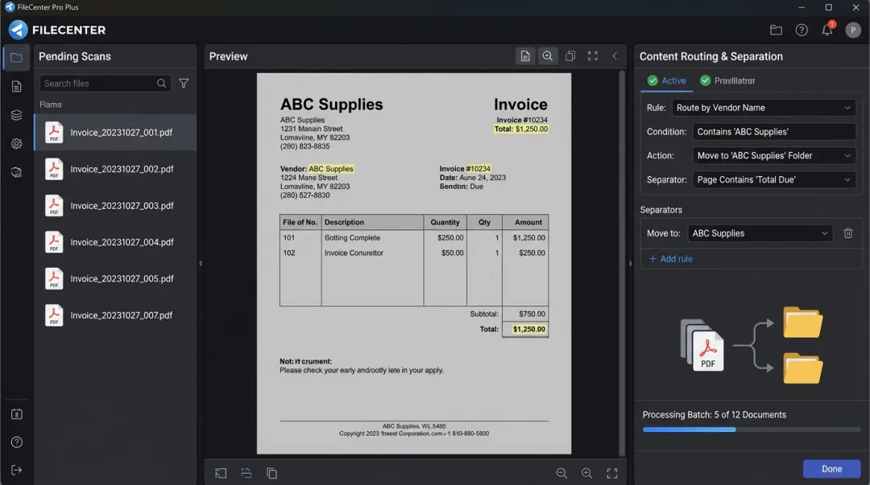Click the split page separator icon below preview
This screenshot has width=870, height=485.
[x=246, y=474]
